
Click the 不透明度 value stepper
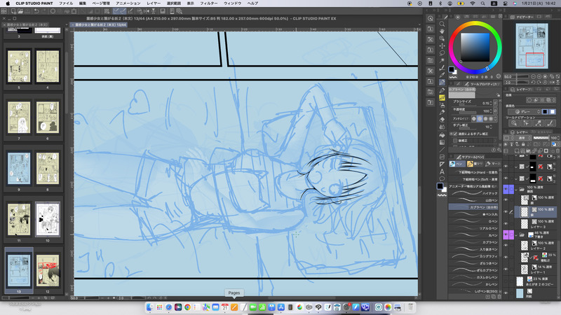point(491,111)
